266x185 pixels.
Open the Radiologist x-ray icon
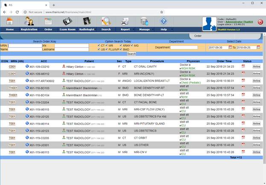click(x=86, y=21)
